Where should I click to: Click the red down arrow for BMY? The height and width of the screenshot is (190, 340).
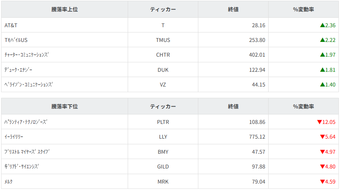(322, 152)
